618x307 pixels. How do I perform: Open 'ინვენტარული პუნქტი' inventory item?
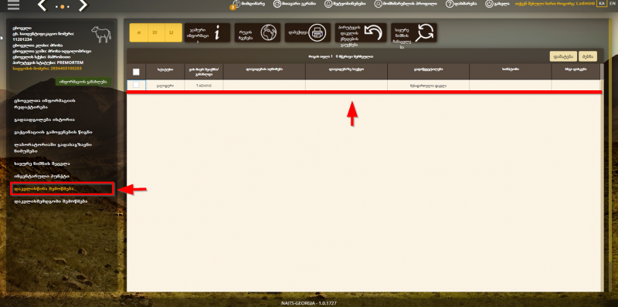click(42, 176)
